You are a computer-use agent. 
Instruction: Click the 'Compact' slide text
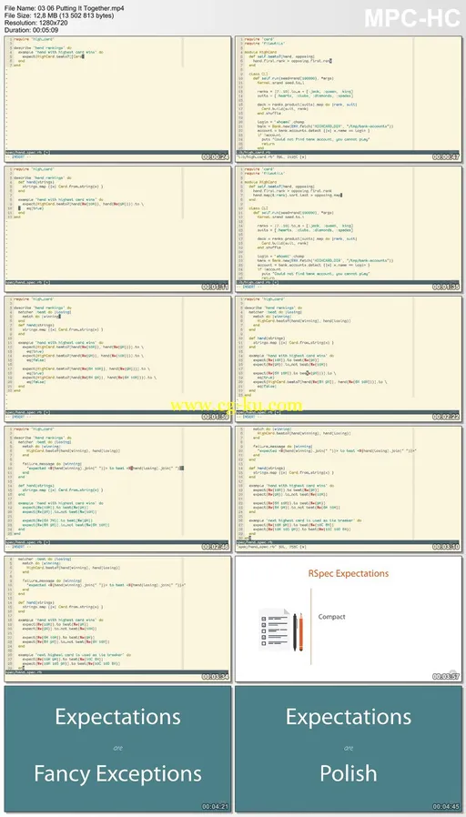point(331,617)
